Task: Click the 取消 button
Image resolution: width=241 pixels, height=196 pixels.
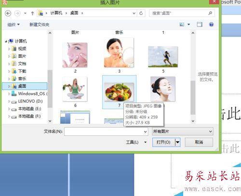Action: click(199, 142)
